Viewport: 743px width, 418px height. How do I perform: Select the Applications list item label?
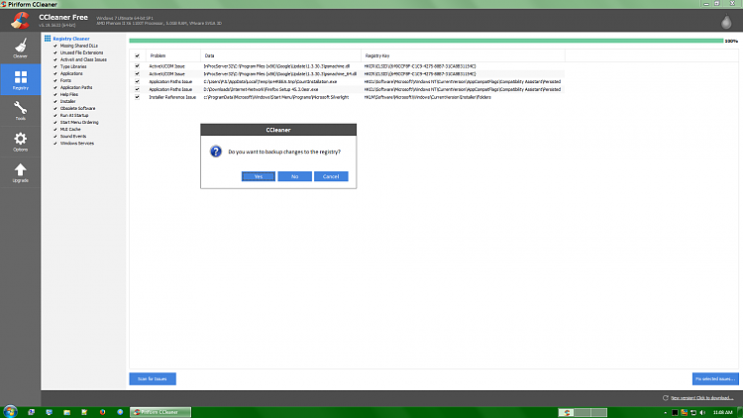(71, 74)
